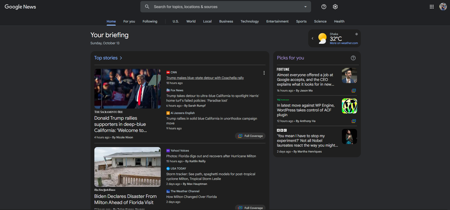Click the weather widget previous arrow

coord(312,38)
